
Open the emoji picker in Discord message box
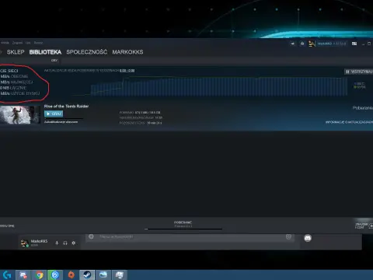pos(288,236)
